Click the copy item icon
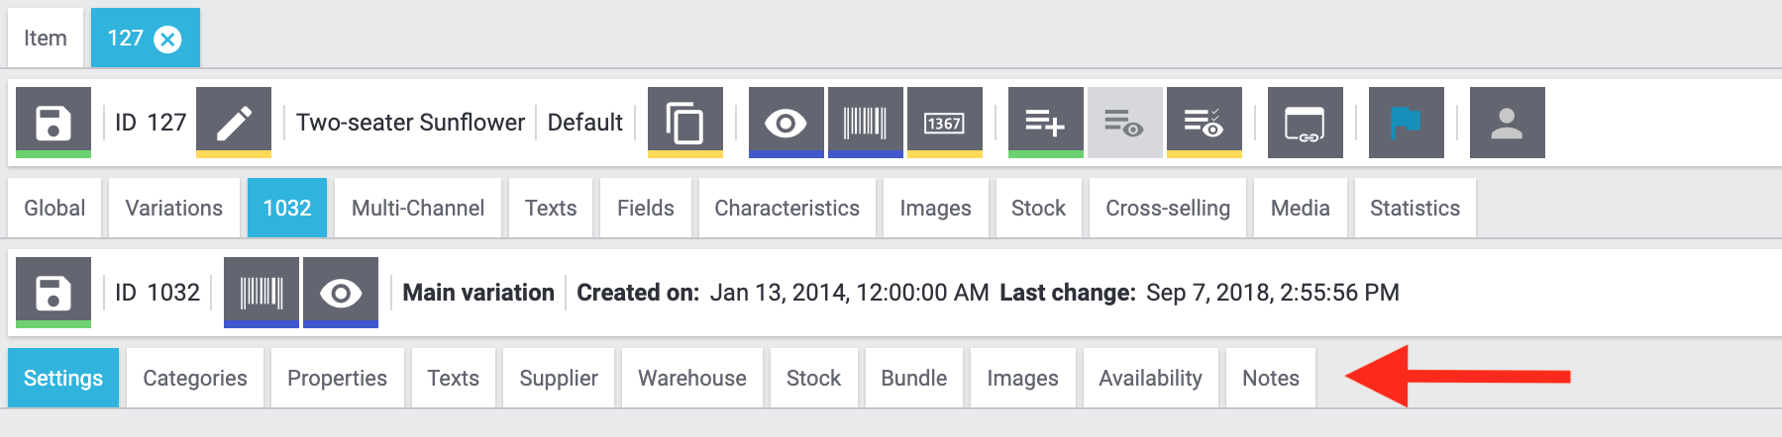Screen dimensions: 1782x437 pyautogui.click(x=685, y=123)
